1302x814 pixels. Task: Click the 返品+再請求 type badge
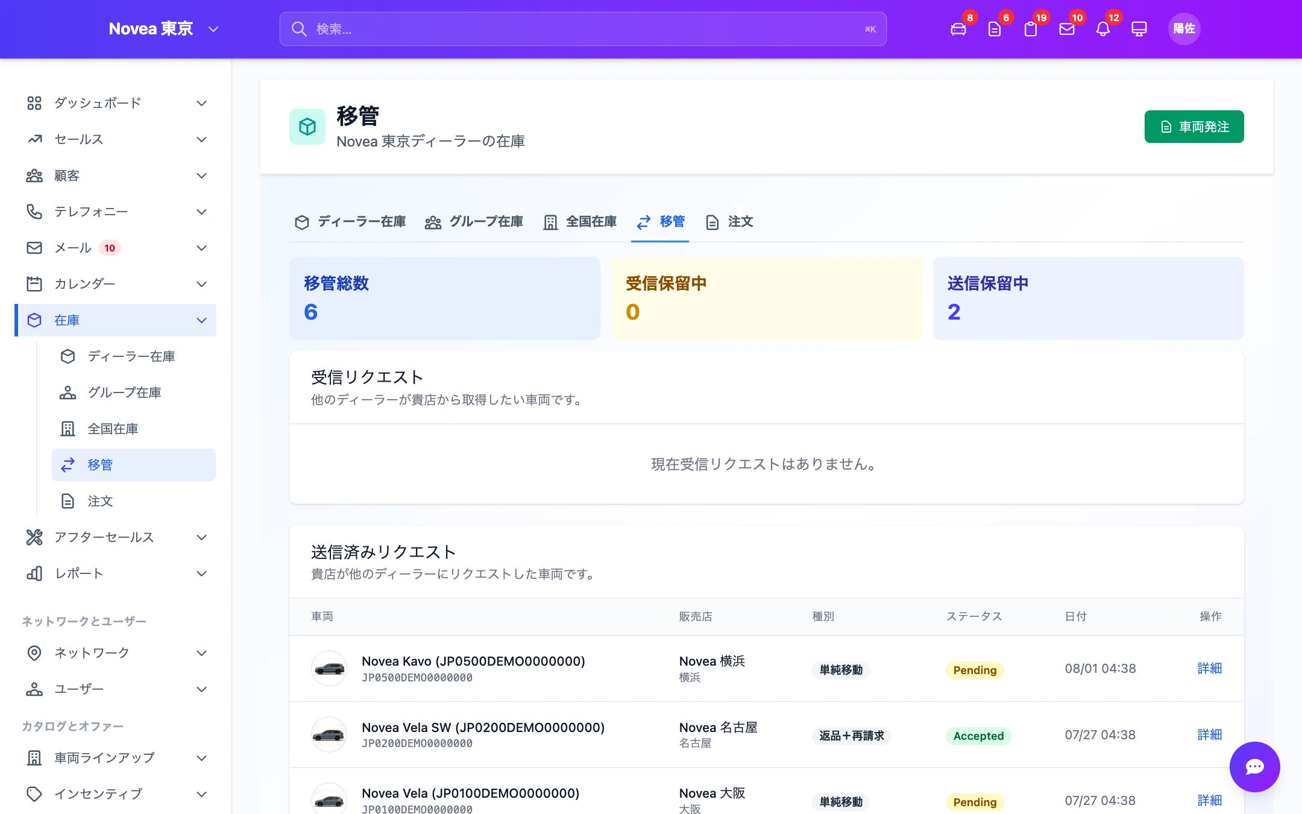(851, 736)
